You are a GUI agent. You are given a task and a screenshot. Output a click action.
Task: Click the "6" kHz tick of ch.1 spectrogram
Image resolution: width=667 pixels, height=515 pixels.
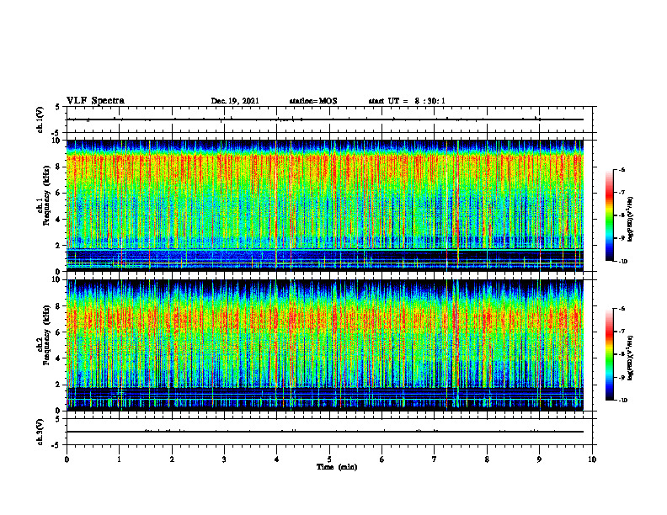pyautogui.click(x=59, y=193)
